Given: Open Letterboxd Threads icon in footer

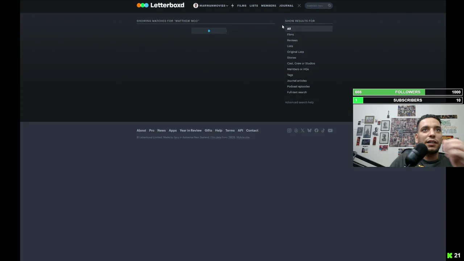Looking at the screenshot, I should [x=296, y=130].
